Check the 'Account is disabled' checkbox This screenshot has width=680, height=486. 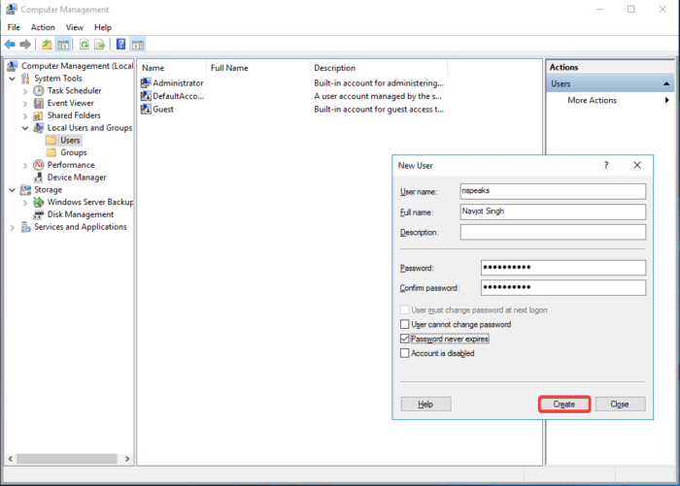click(x=405, y=353)
